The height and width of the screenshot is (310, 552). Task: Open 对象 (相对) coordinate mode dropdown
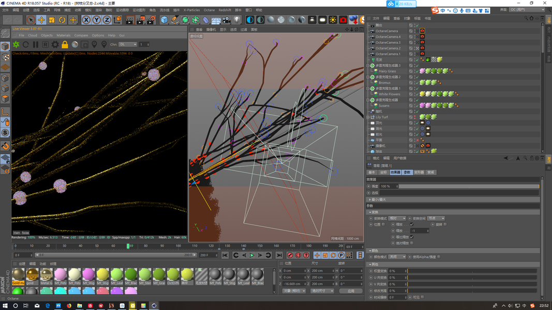pyautogui.click(x=294, y=291)
